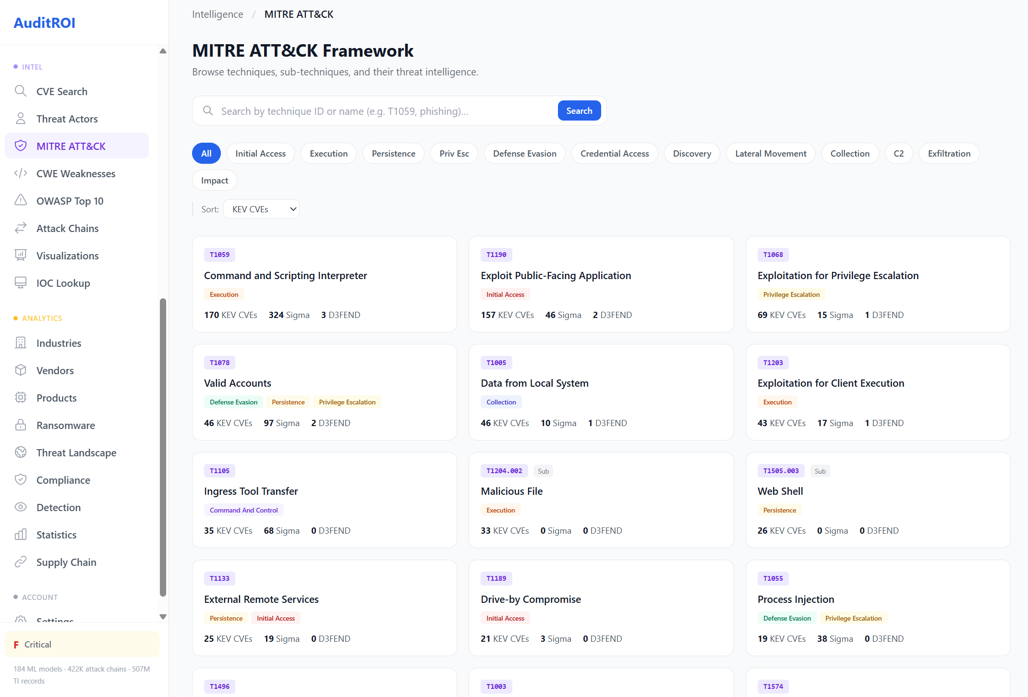Open the Intelligence breadcrumb link
1028x697 pixels.
[x=217, y=14]
